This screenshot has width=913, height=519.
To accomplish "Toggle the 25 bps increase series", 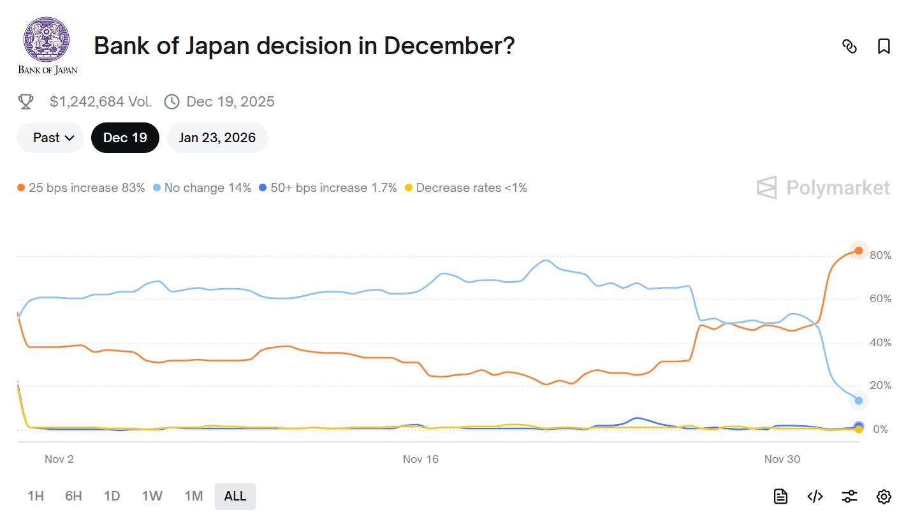I will [x=82, y=187].
